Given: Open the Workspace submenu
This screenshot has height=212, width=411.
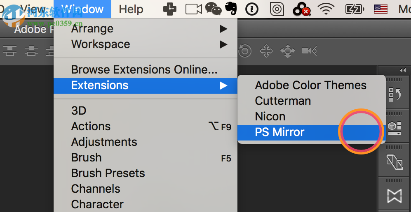Looking at the screenshot, I should tap(146, 44).
